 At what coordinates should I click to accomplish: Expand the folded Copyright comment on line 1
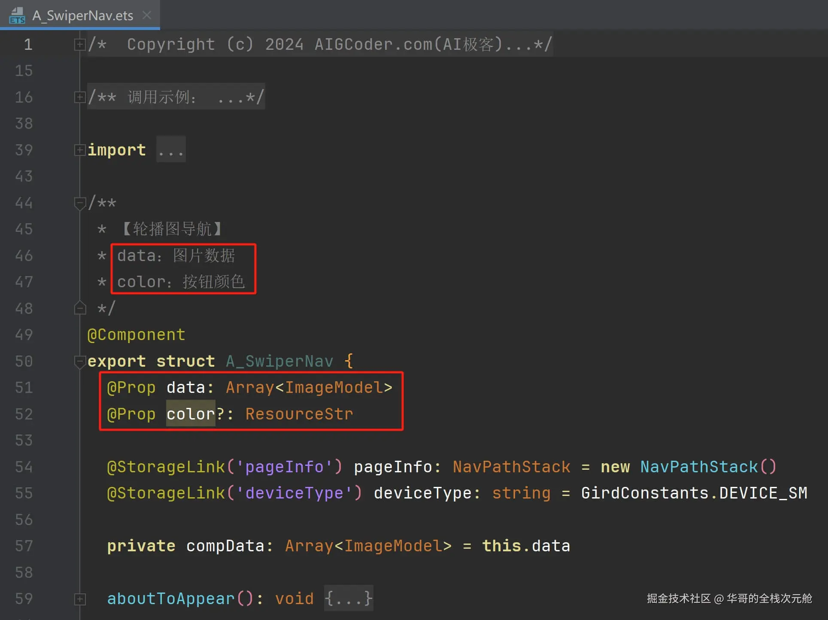(x=79, y=44)
